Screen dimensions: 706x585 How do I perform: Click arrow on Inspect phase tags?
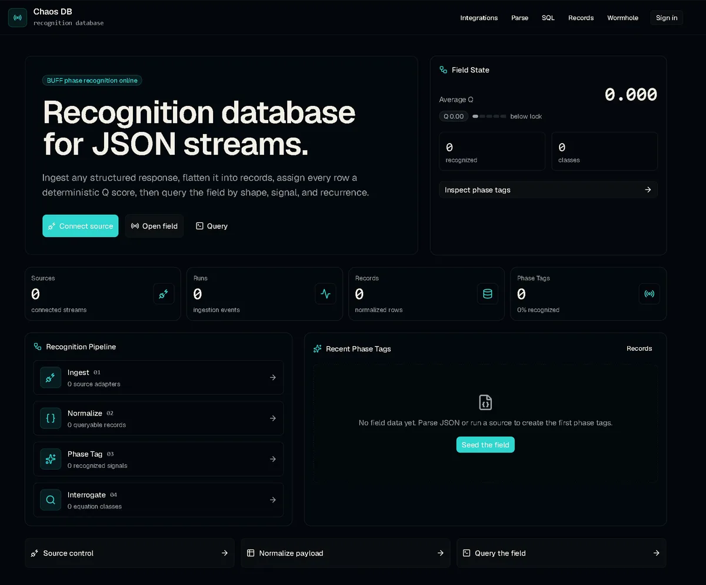tap(648, 190)
